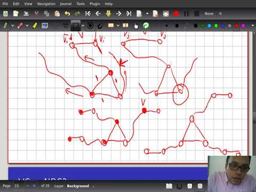Toggle presentation mode icon
The image size is (256, 192).
tap(180, 186)
